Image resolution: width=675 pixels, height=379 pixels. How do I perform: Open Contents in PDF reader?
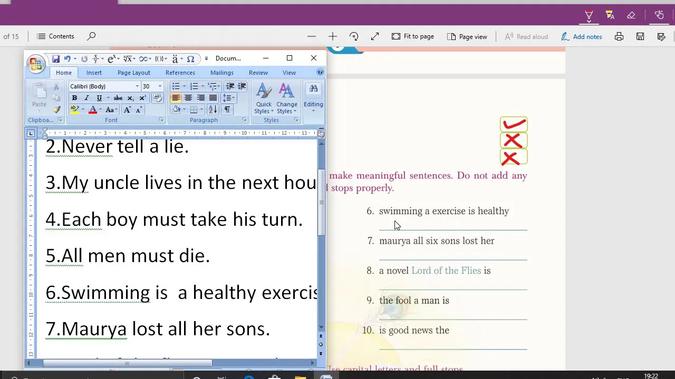[x=55, y=36]
